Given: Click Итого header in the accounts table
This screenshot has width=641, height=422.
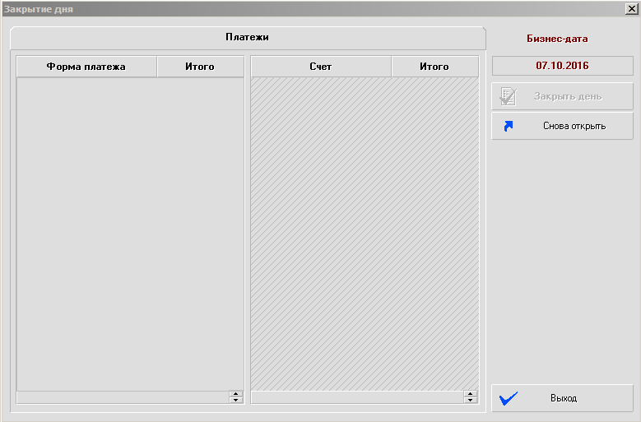Looking at the screenshot, I should click(x=434, y=67).
